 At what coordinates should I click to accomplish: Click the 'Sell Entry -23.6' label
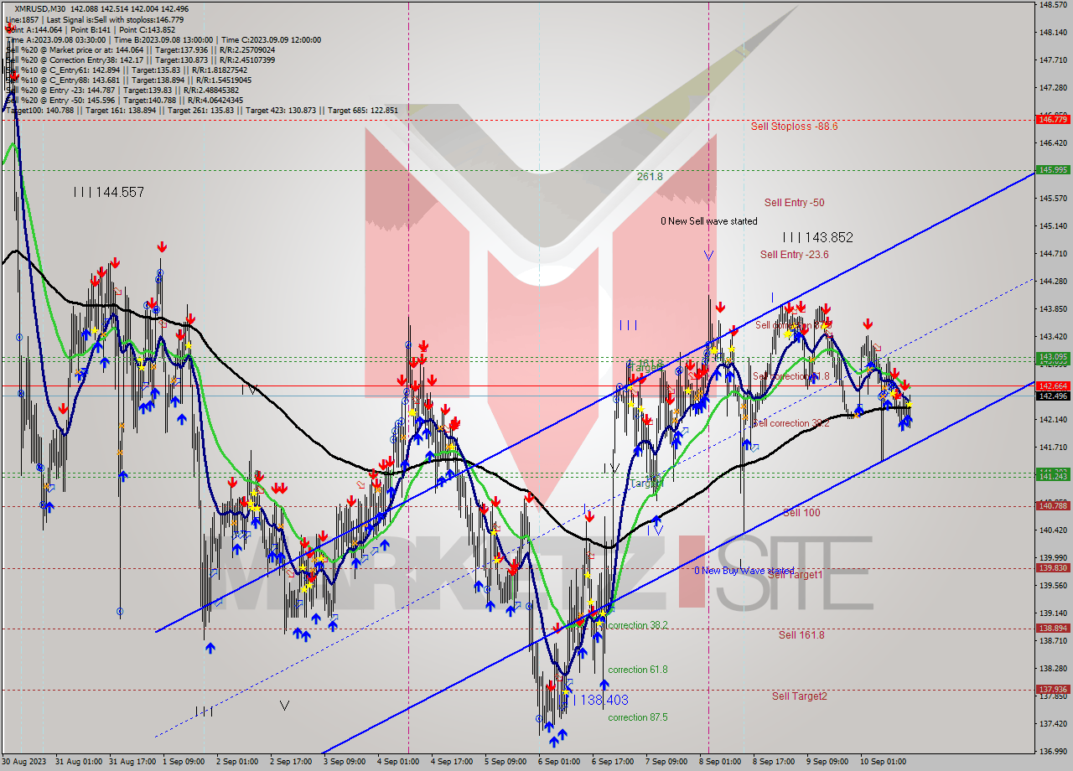[x=794, y=255]
